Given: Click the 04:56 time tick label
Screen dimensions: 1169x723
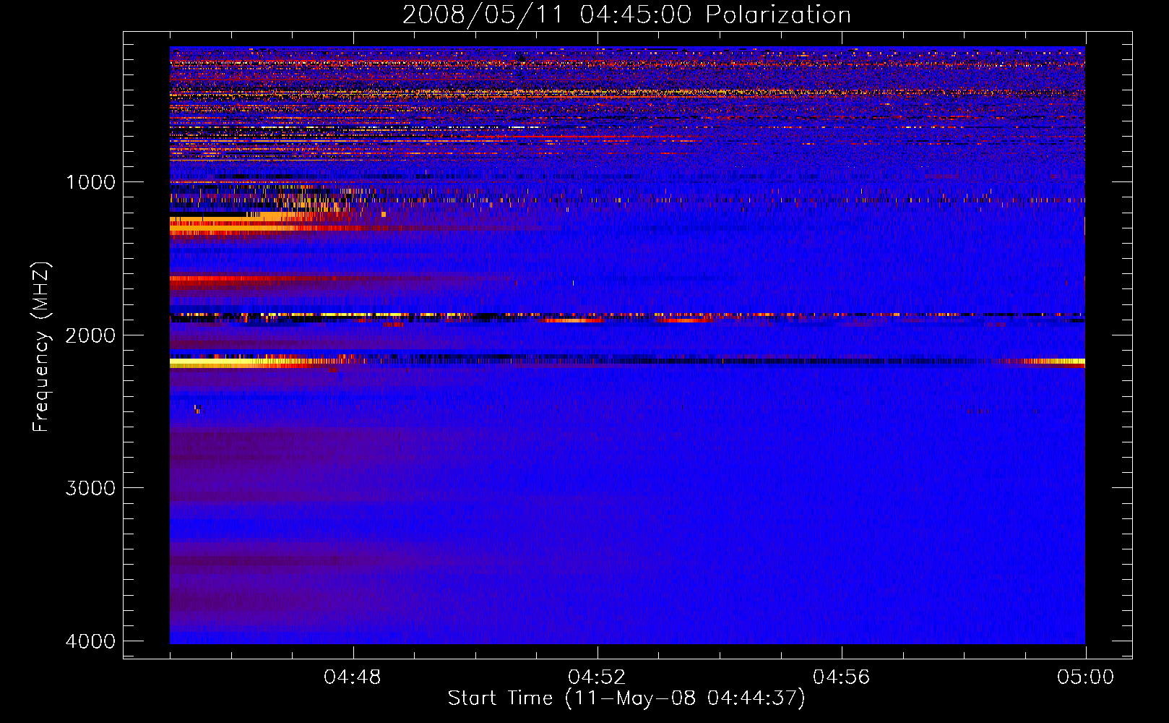Looking at the screenshot, I should (x=842, y=677).
